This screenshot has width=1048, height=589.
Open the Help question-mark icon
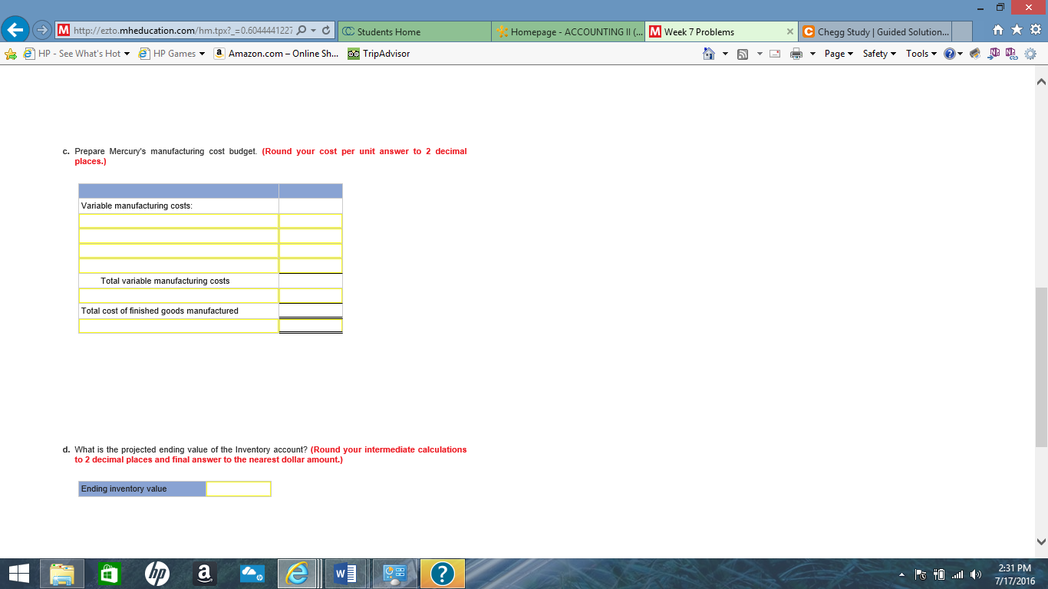(949, 54)
